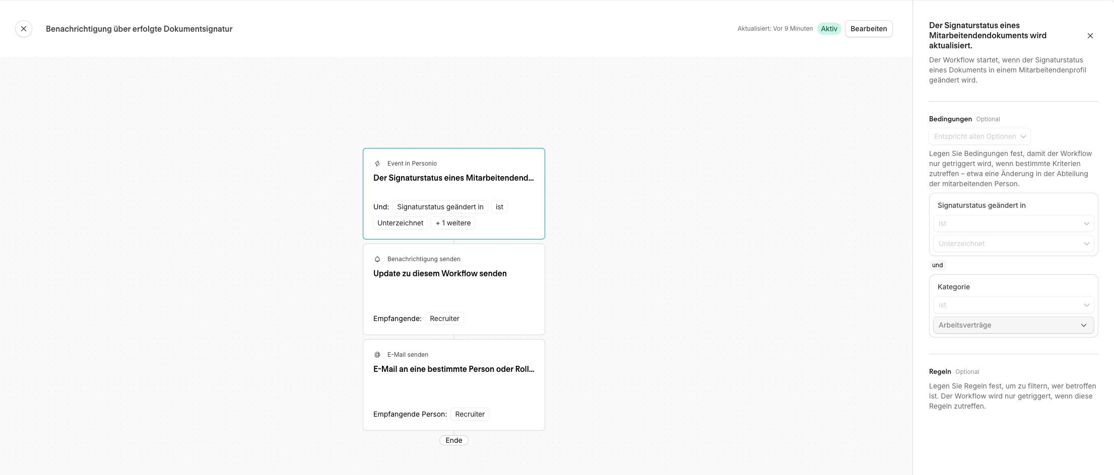Select the 'Update zu diesem Workflow senden' card
The width and height of the screenshot is (1114, 475).
(453, 289)
